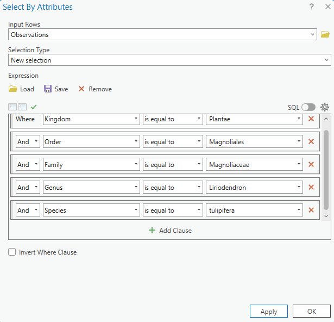
Task: Click the Load expression folder icon
Action: pos(13,89)
